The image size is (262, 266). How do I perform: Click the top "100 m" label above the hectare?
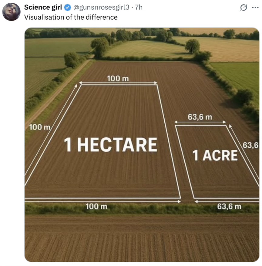pos(118,79)
